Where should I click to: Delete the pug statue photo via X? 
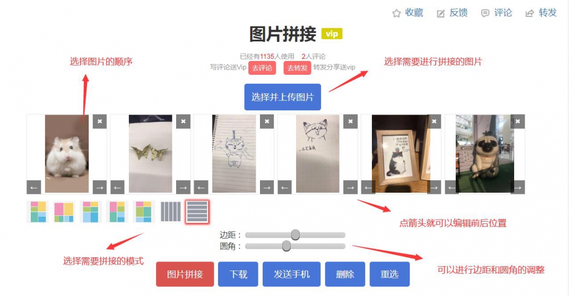[x=518, y=121]
